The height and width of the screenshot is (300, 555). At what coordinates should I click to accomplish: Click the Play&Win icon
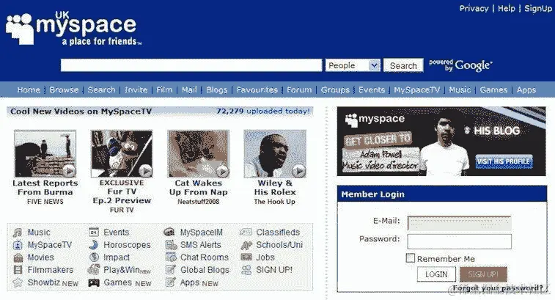coord(94,269)
